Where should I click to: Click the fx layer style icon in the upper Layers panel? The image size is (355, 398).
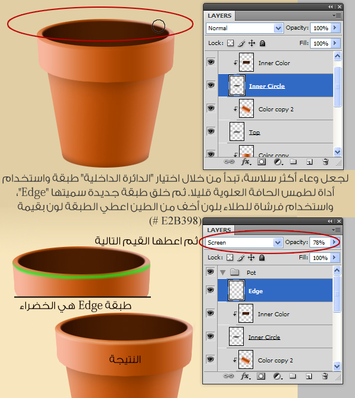tap(246, 161)
